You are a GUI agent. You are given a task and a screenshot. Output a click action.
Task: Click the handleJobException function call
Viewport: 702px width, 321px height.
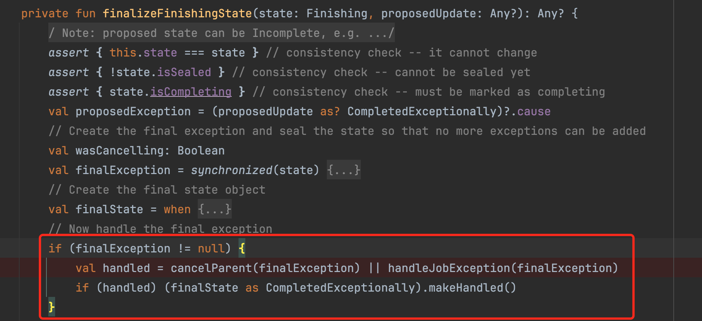449,268
